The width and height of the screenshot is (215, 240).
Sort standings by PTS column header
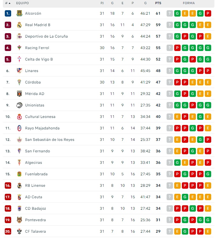tap(158, 3)
